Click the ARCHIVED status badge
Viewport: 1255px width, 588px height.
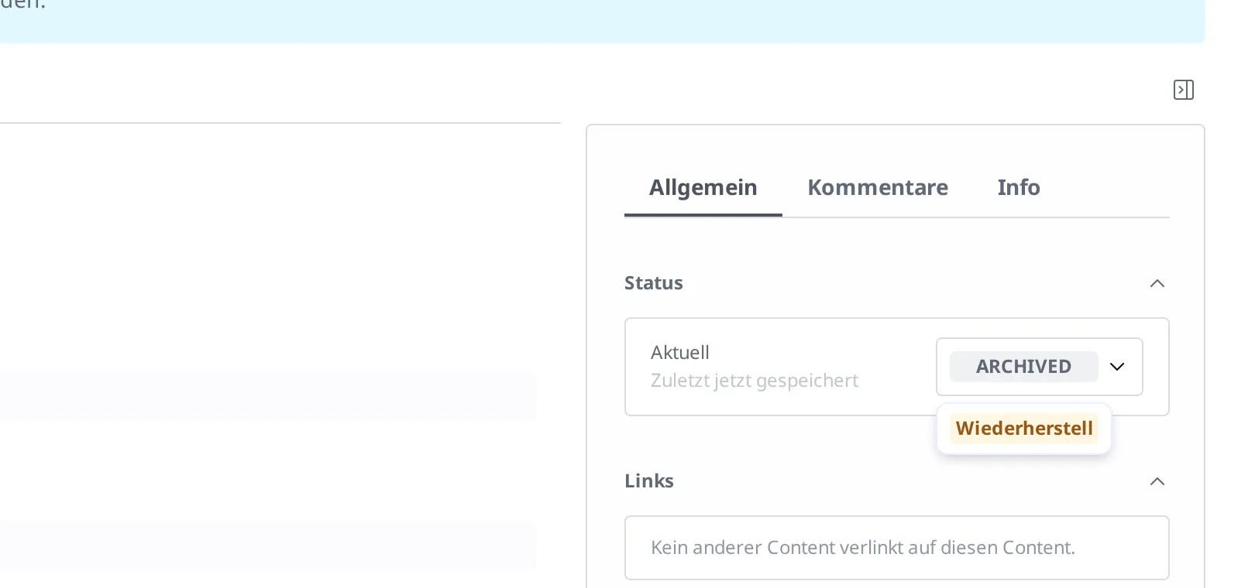point(1023,367)
